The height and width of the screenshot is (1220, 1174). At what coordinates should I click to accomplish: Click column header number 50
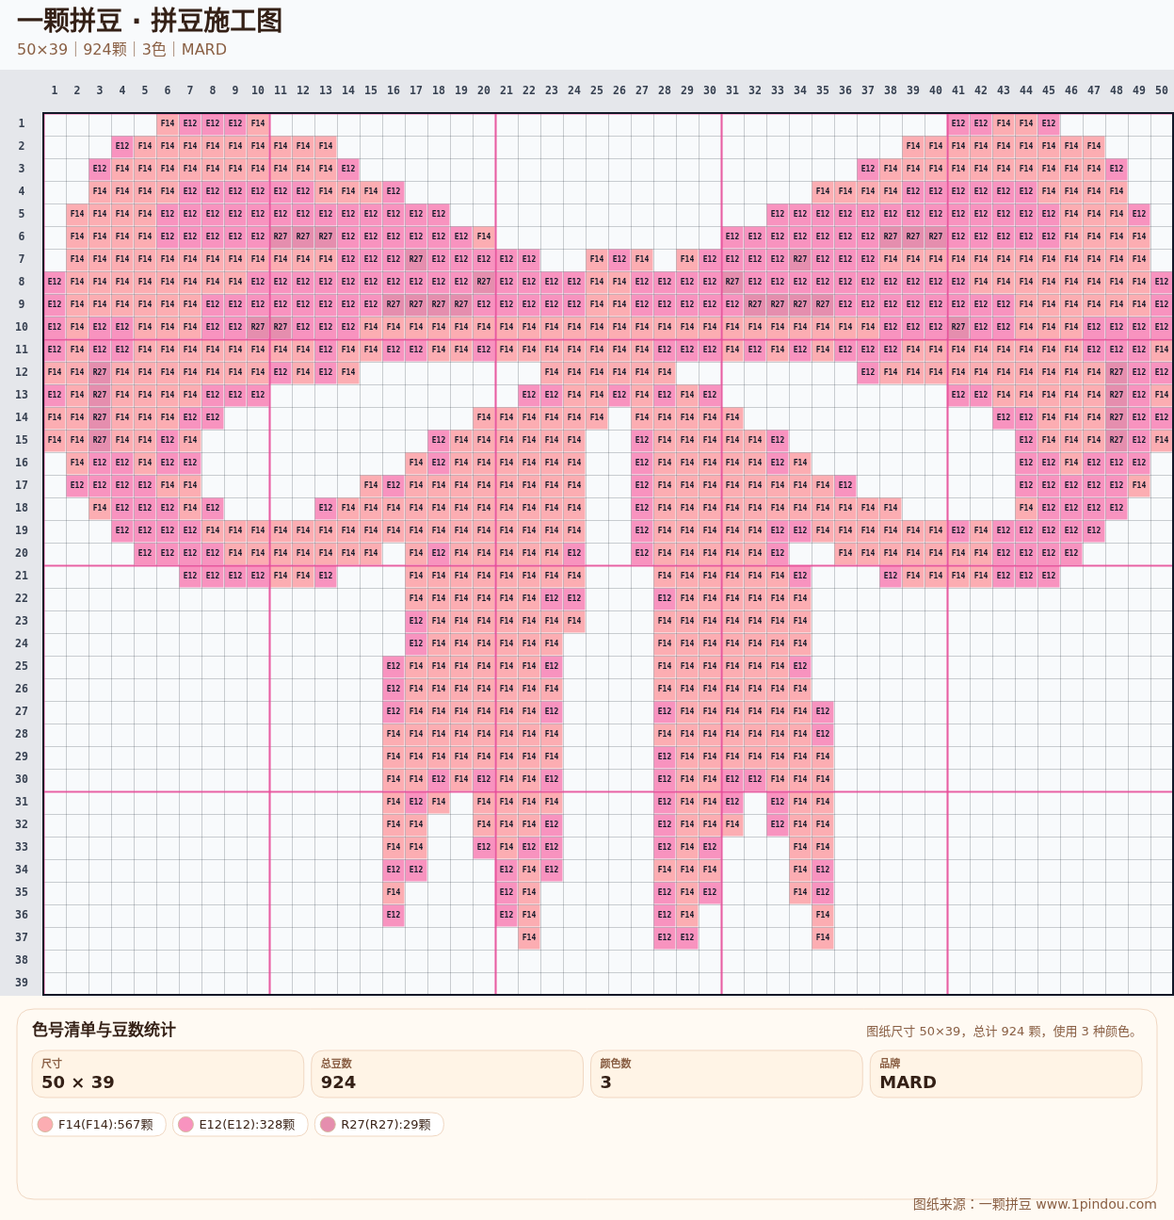tap(1162, 90)
